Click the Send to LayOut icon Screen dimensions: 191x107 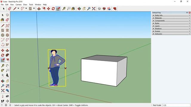tap(109, 9)
